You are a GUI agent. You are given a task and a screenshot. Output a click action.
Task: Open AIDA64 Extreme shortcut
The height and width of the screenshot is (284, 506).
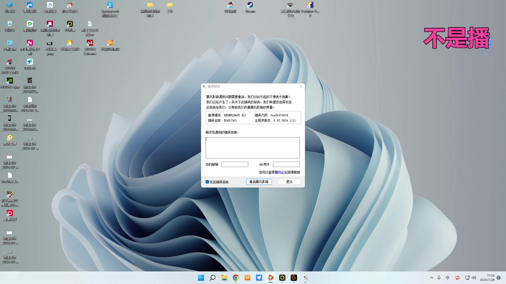[x=90, y=47]
